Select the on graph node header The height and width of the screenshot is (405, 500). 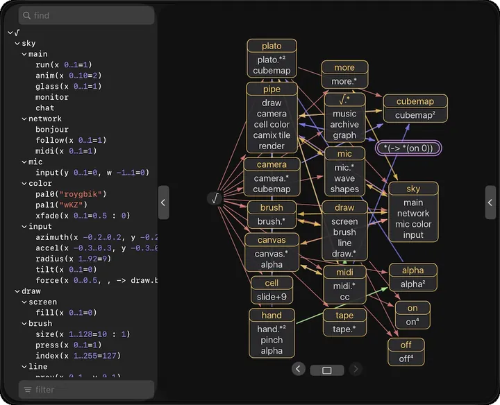(412, 308)
